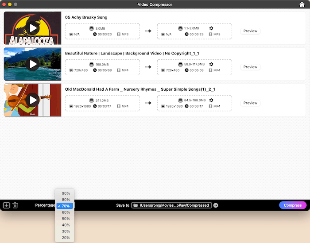Open settings gear for Old MacDonald video
Screen dimensions: 310x243
(211, 100)
